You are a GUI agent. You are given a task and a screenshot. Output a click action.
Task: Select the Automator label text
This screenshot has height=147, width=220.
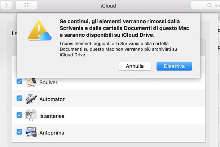click(52, 99)
